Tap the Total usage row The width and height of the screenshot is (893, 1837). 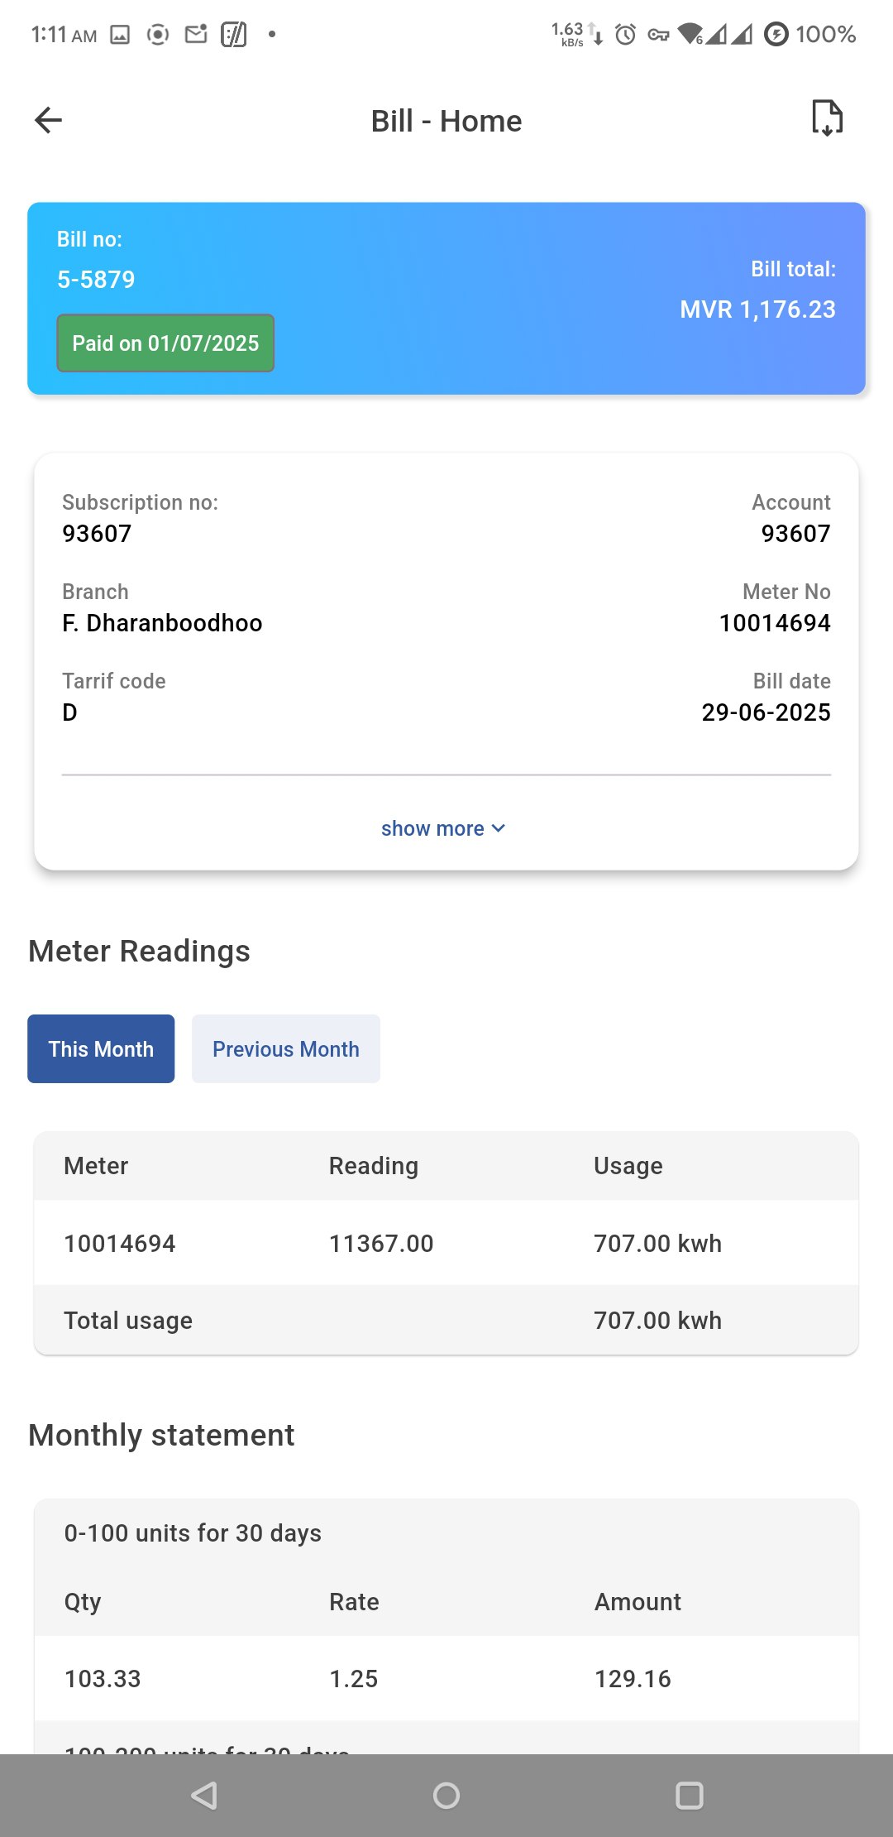point(446,1320)
